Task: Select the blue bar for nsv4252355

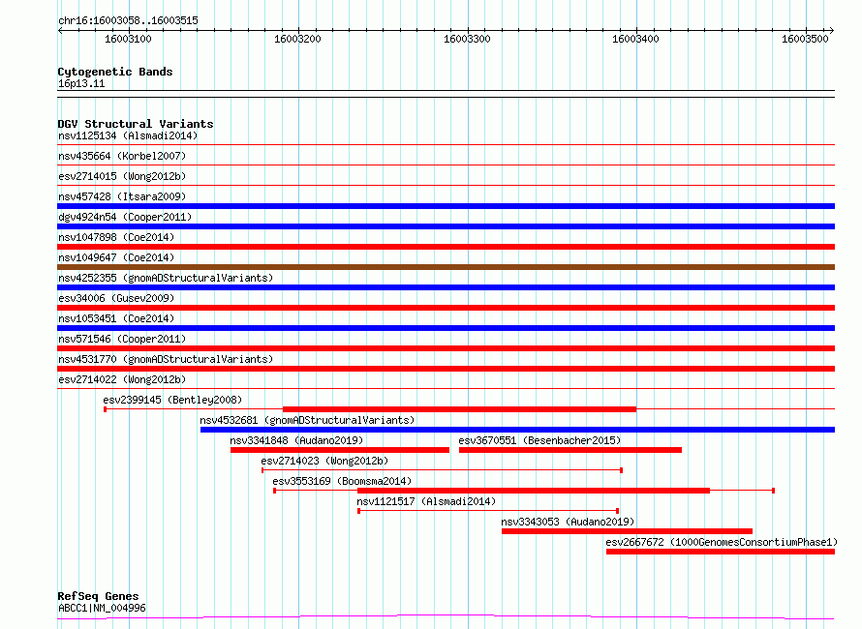Action: click(x=446, y=287)
